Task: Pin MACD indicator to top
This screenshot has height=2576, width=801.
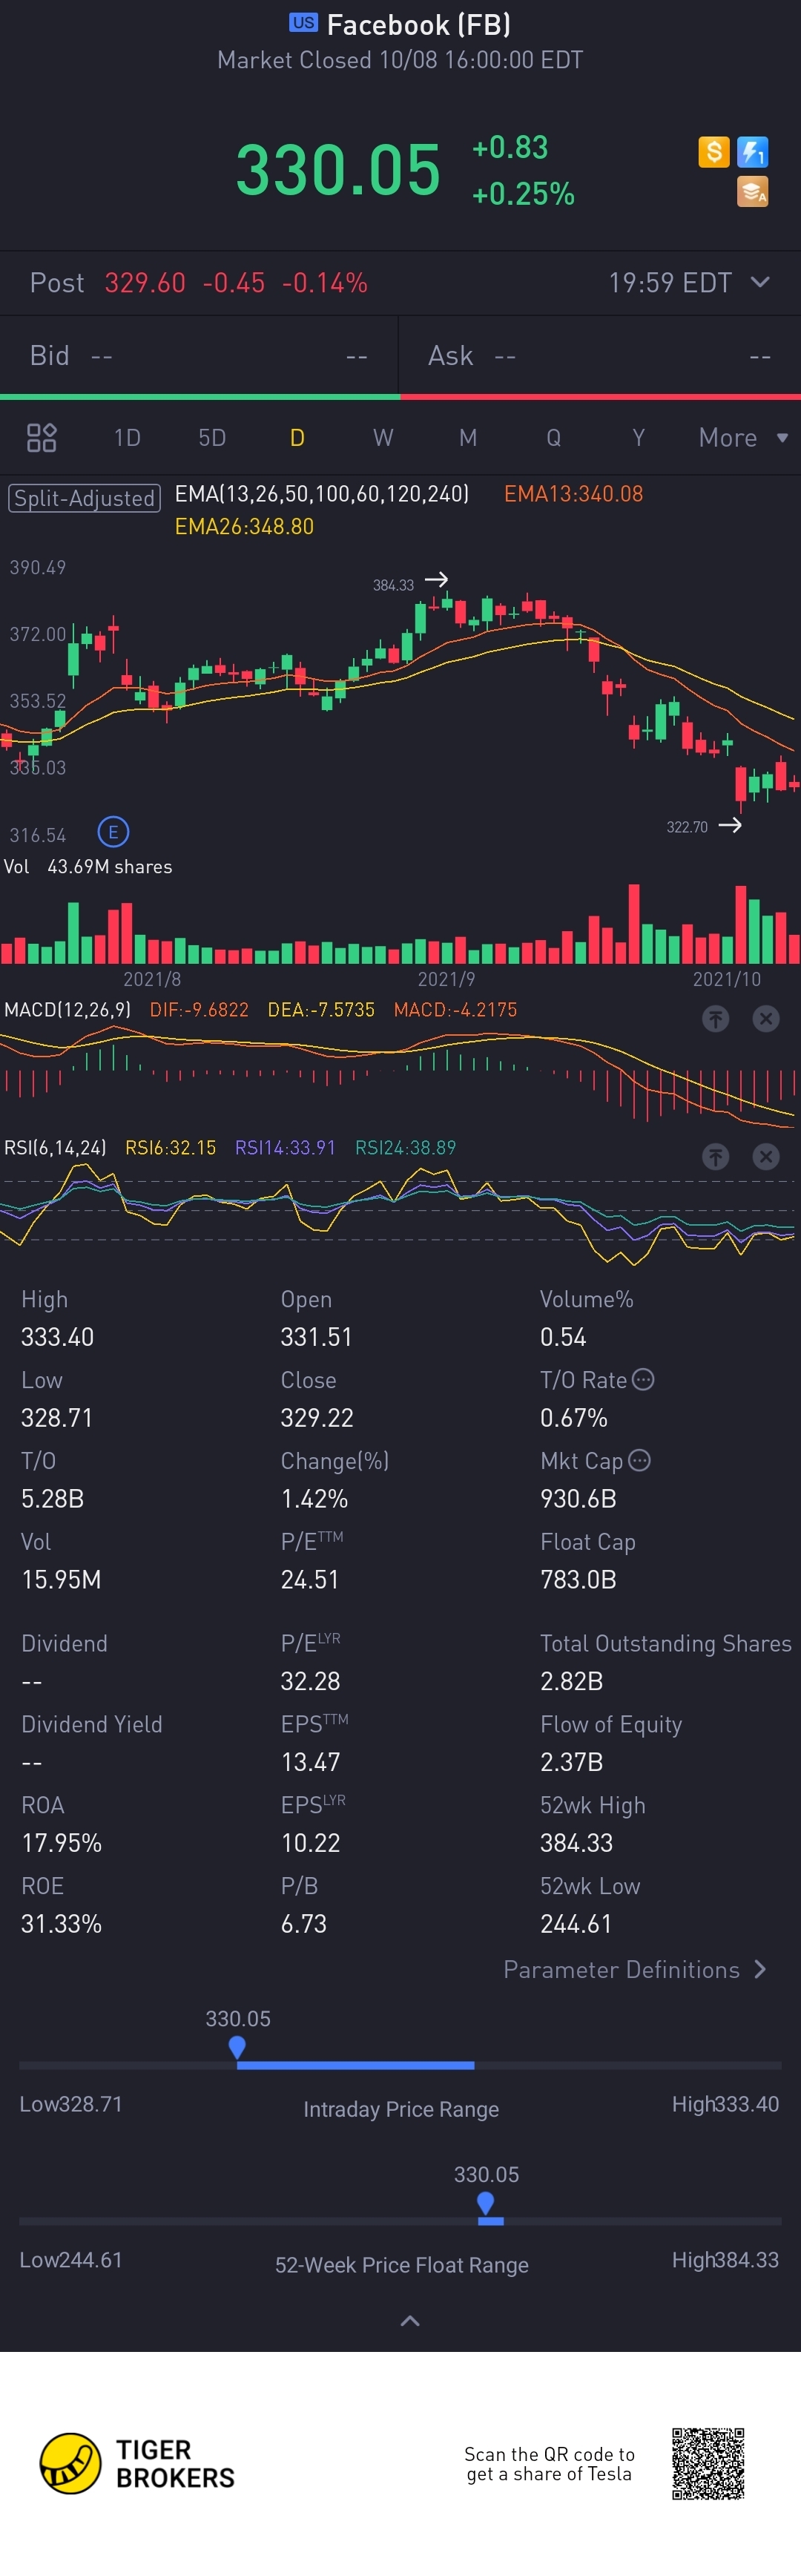Action: tap(715, 1019)
